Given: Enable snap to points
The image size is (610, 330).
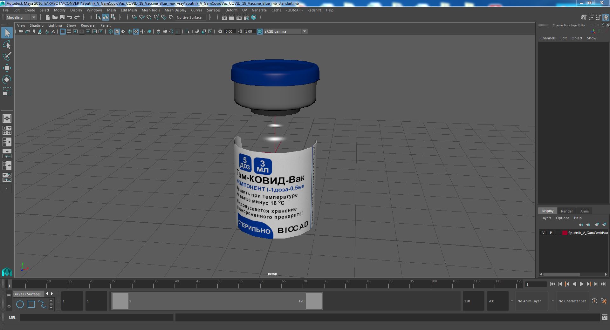Looking at the screenshot, I should 149,17.
